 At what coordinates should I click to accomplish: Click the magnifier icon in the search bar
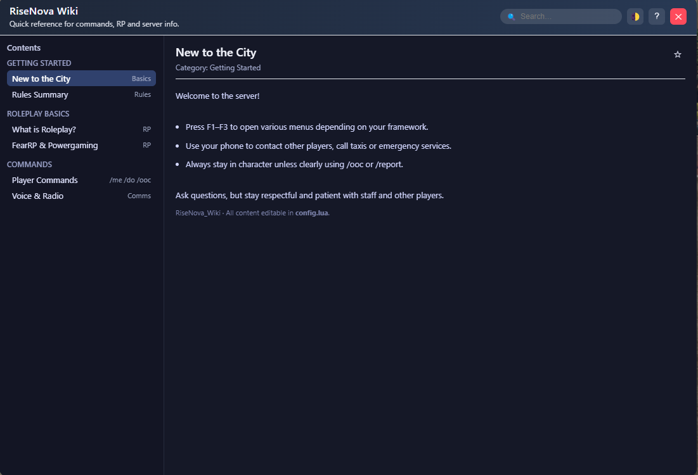[x=511, y=16]
